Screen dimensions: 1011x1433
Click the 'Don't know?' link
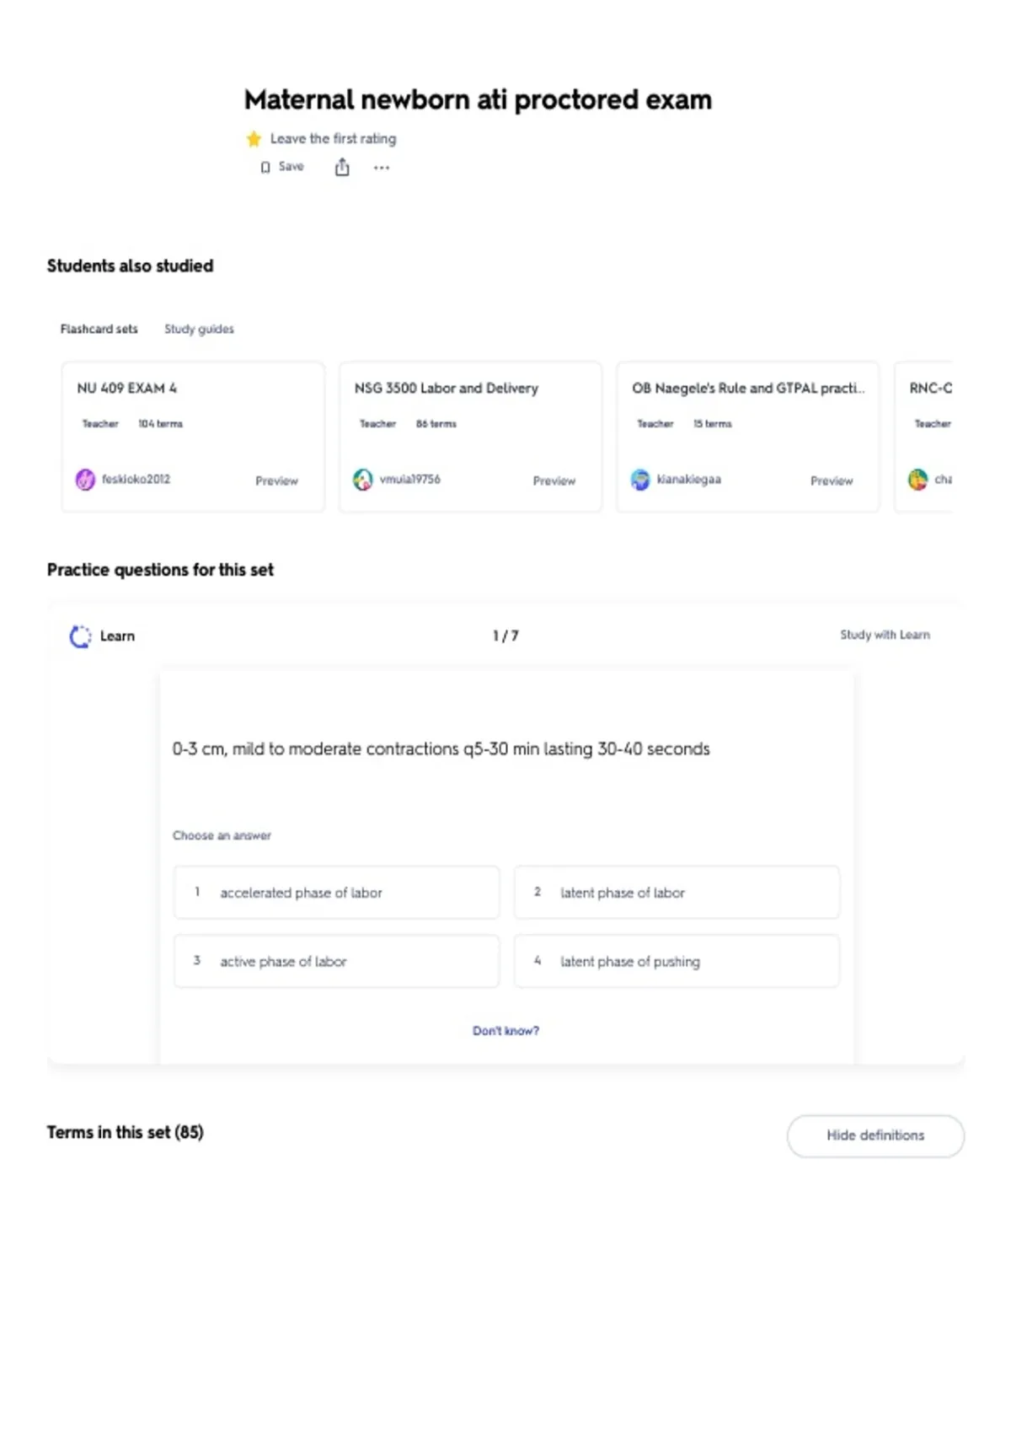click(505, 1030)
